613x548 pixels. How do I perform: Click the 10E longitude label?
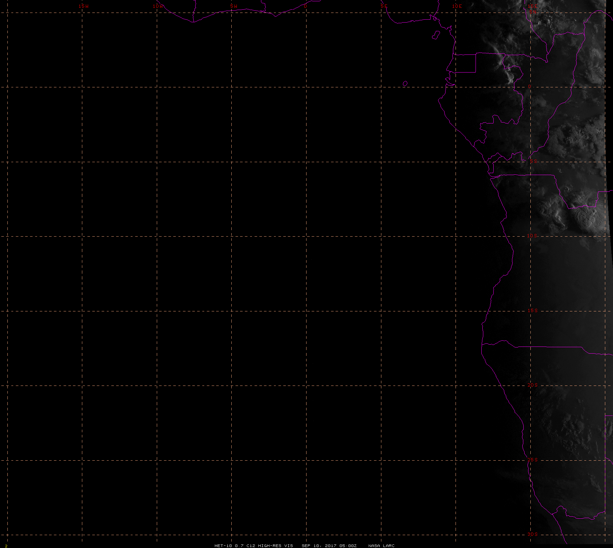[x=457, y=6]
